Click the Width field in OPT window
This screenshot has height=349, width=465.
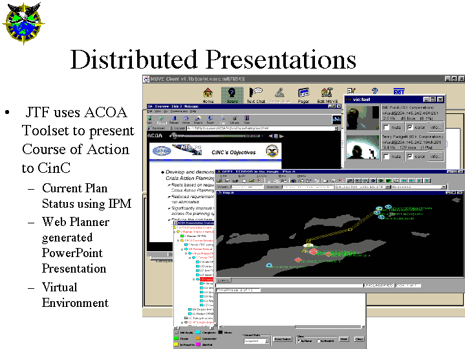click(x=247, y=187)
